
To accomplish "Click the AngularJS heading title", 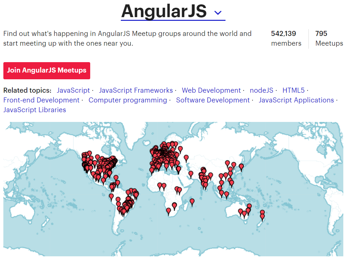I will point(164,11).
